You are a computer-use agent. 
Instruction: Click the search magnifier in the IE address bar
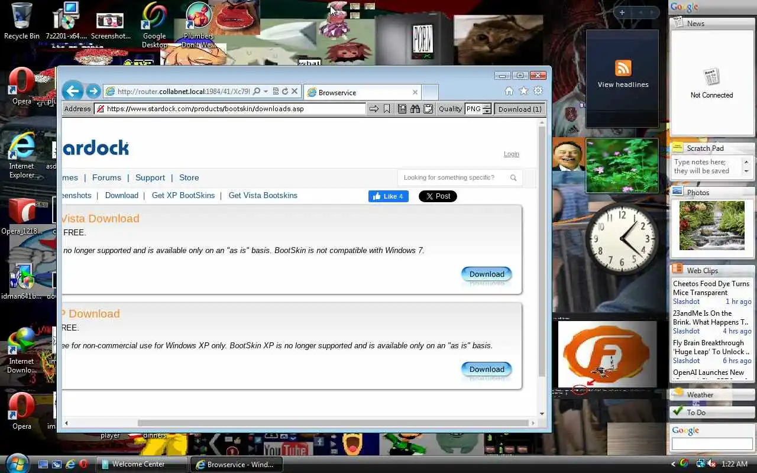[256, 92]
